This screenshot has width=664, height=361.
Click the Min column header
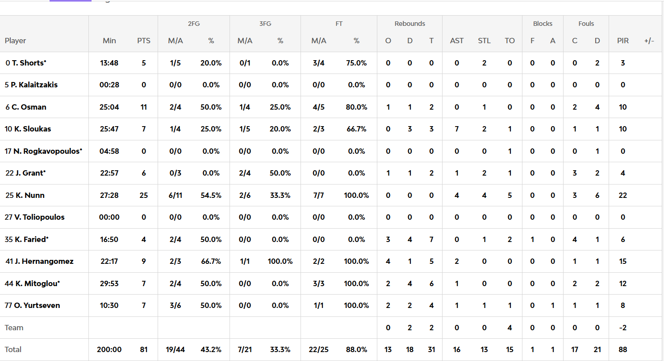(x=109, y=41)
